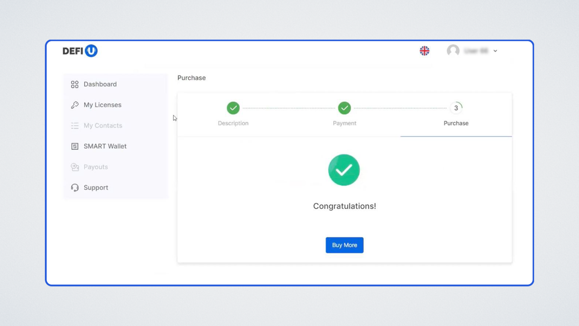Click the completed Description step checkmark
This screenshot has width=579, height=326.
(x=233, y=108)
